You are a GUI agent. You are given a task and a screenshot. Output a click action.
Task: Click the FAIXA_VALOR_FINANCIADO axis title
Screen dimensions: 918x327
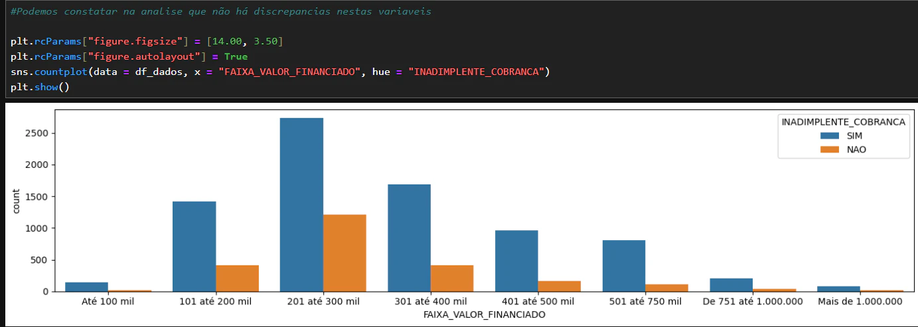coord(484,316)
